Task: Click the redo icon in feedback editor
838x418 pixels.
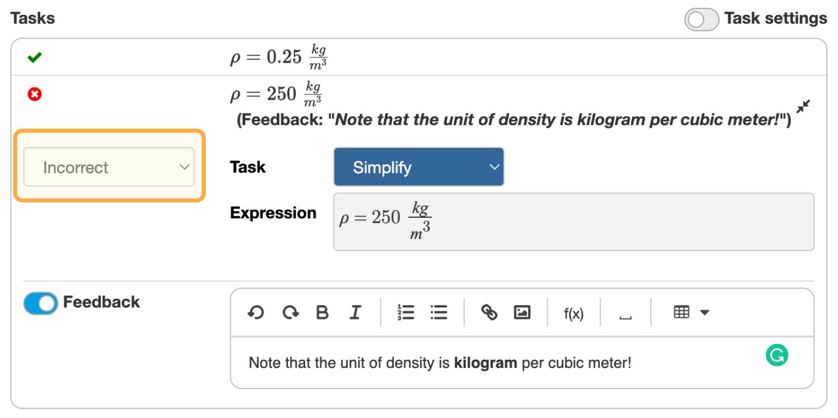Action: 290,313
